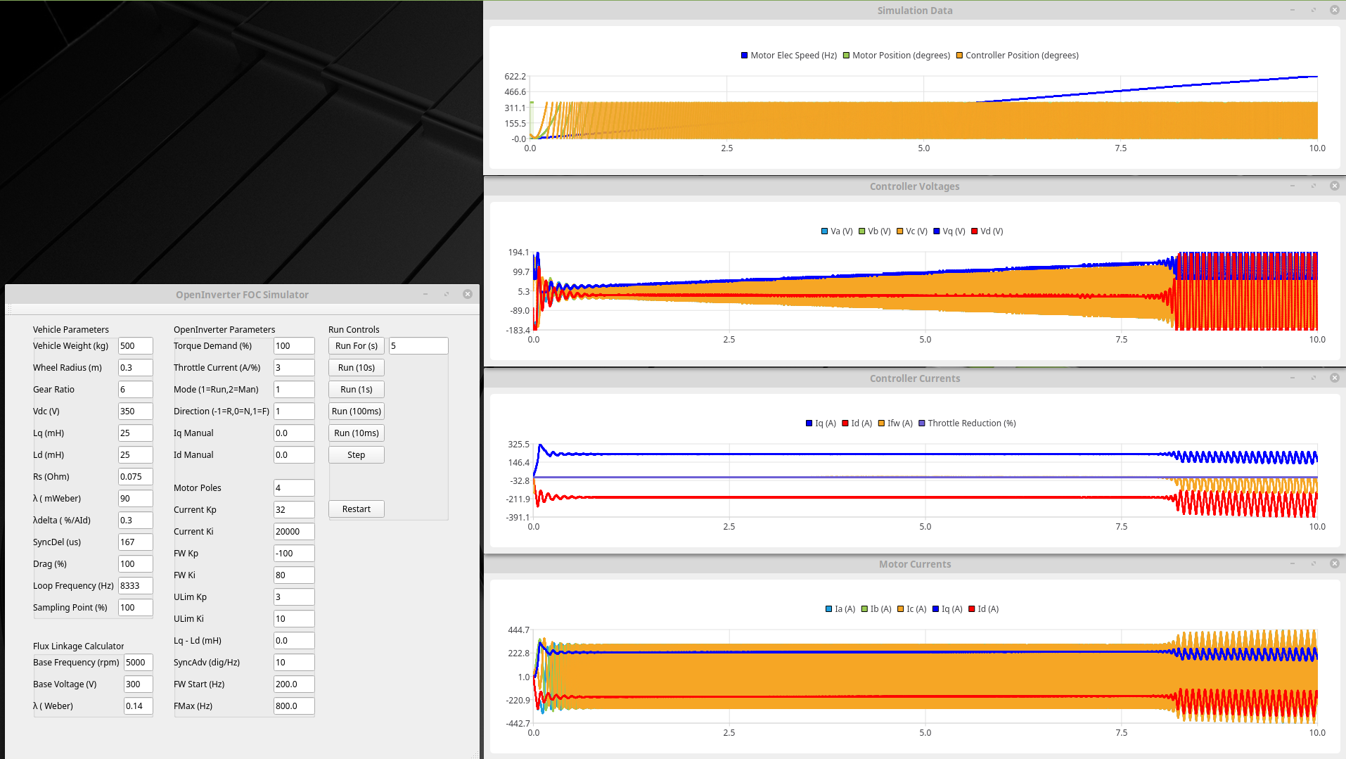Edit the Run For seconds value field
Viewport: 1346px width, 759px height.
pyautogui.click(x=418, y=346)
